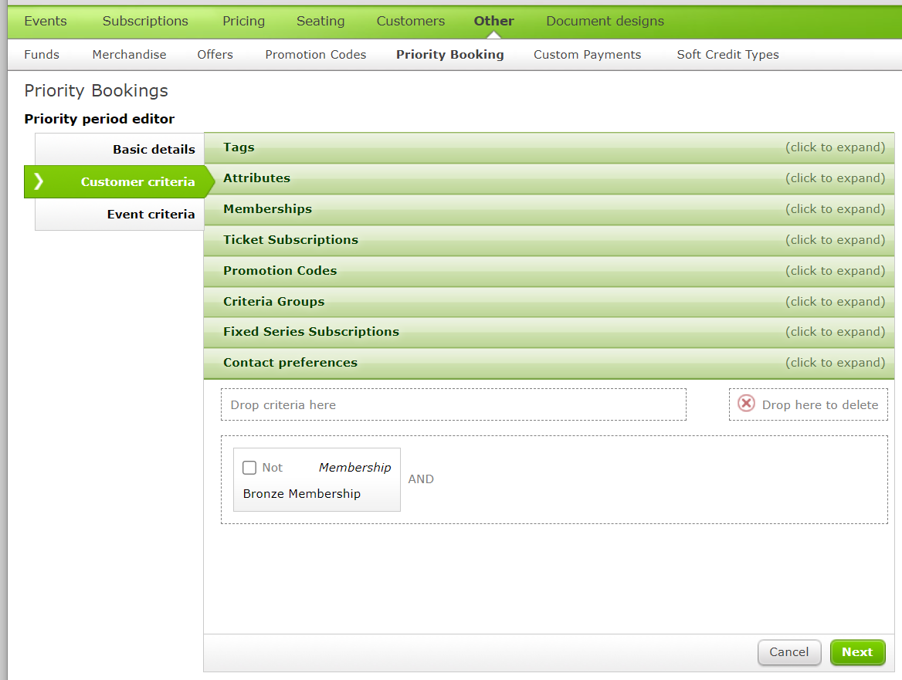Open the Subscriptions main menu

click(x=145, y=22)
